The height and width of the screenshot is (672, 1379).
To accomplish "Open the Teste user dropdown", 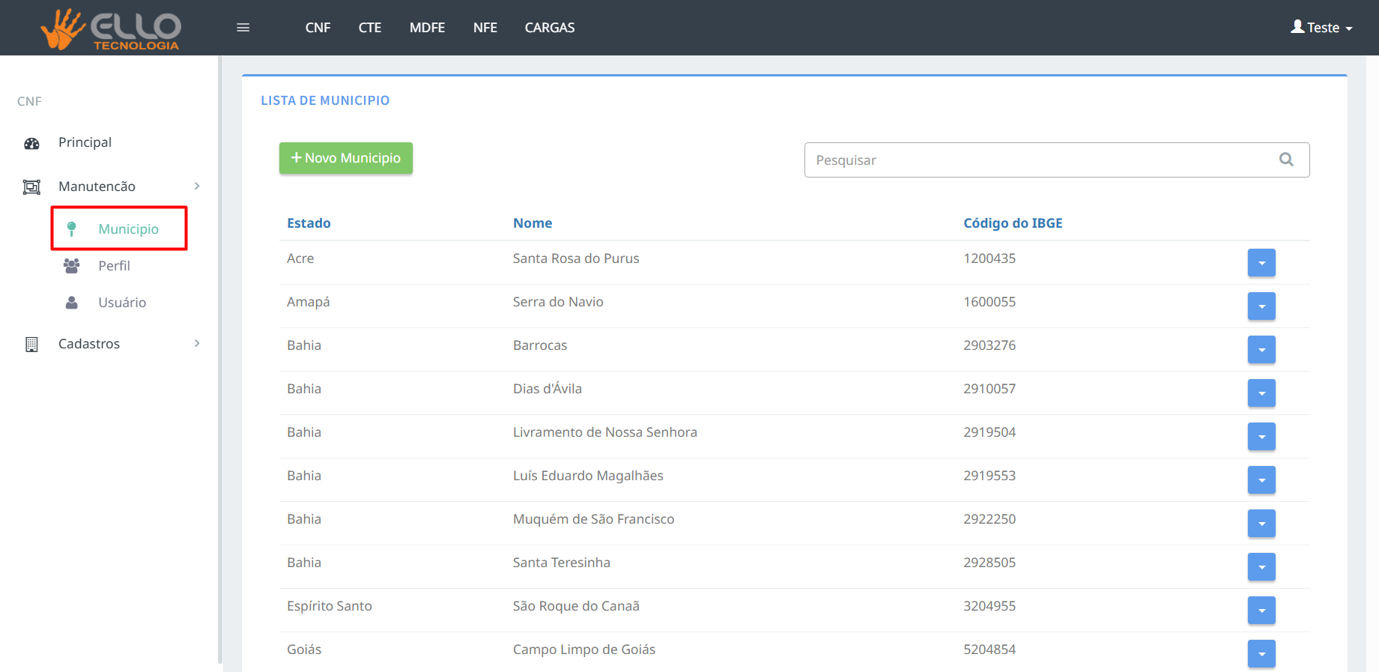I will click(x=1322, y=28).
